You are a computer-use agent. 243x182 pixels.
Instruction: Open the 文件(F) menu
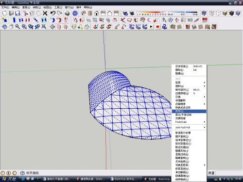[x=5, y=7]
